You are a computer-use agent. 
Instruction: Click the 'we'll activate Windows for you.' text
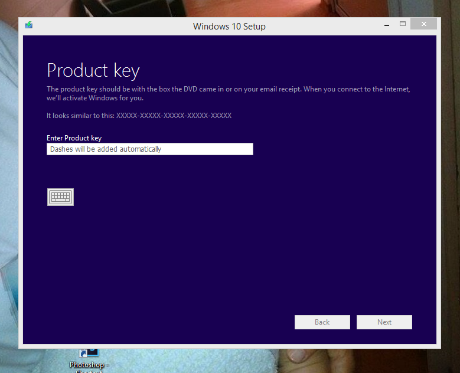pos(95,98)
